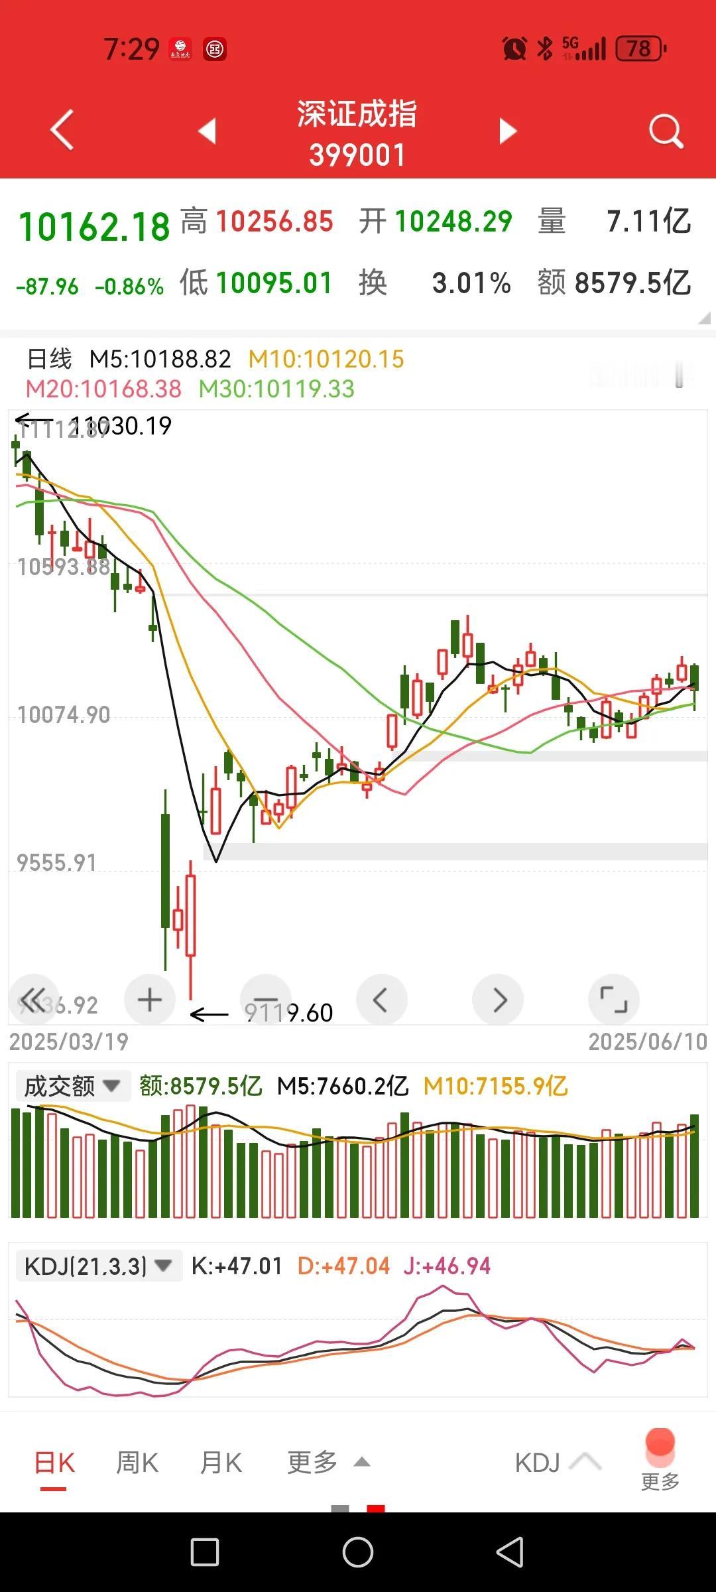This screenshot has height=1592, width=716.
Task: Tap the volume 7.11亿 value
Action: click(x=649, y=222)
